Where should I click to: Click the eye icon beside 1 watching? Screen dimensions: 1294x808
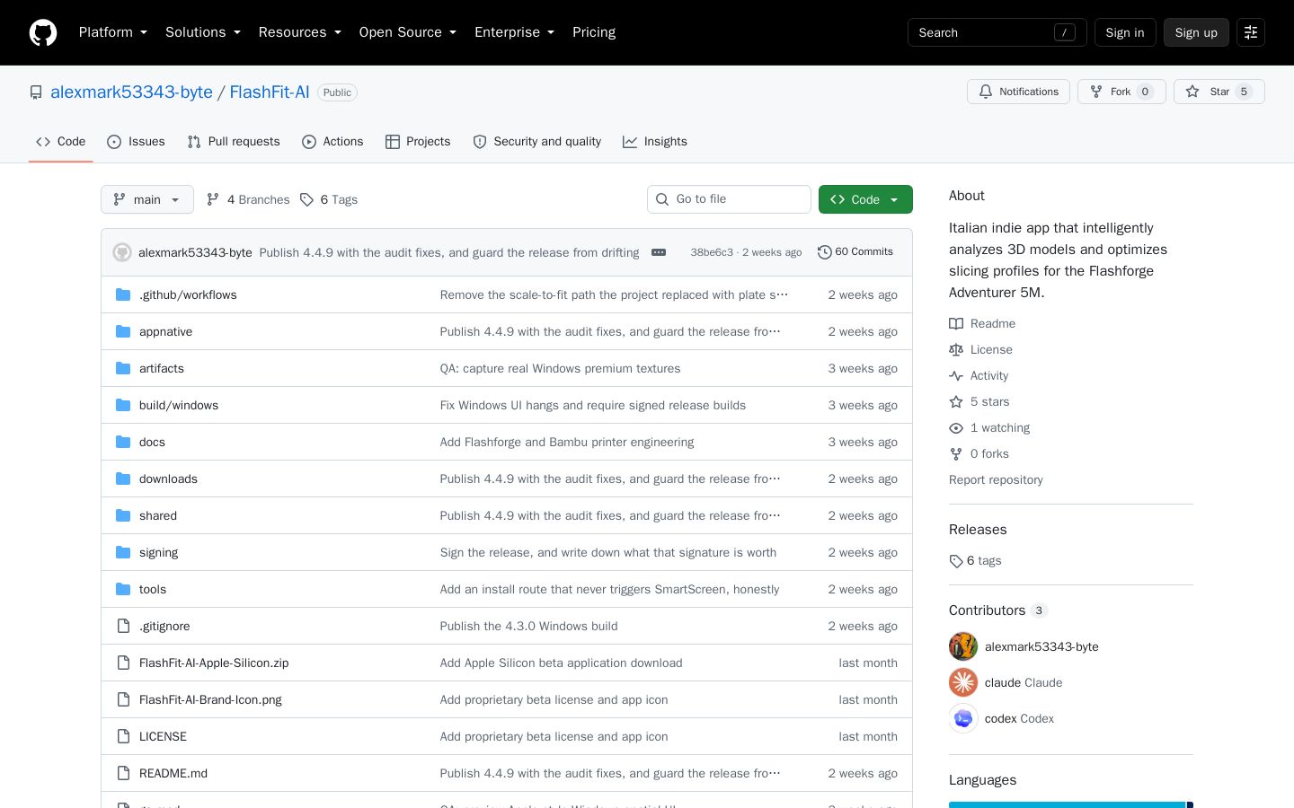(956, 428)
